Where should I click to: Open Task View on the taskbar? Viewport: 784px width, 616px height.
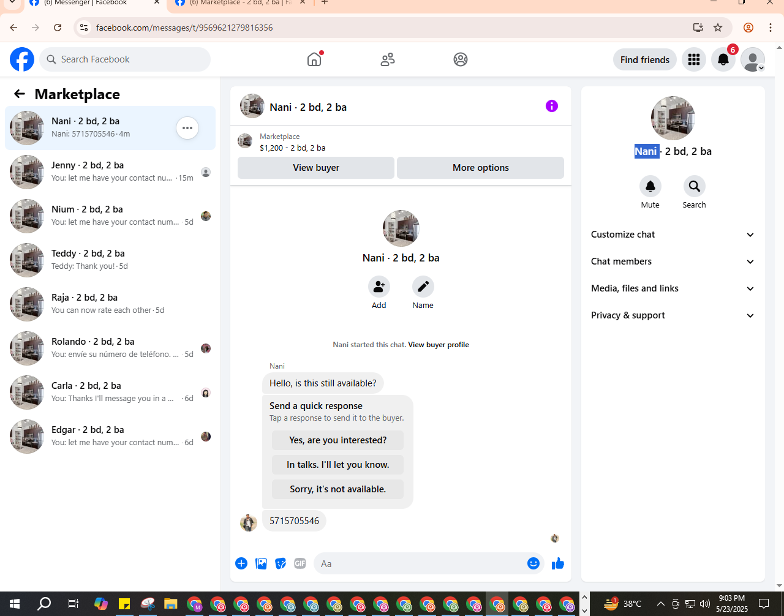click(73, 604)
